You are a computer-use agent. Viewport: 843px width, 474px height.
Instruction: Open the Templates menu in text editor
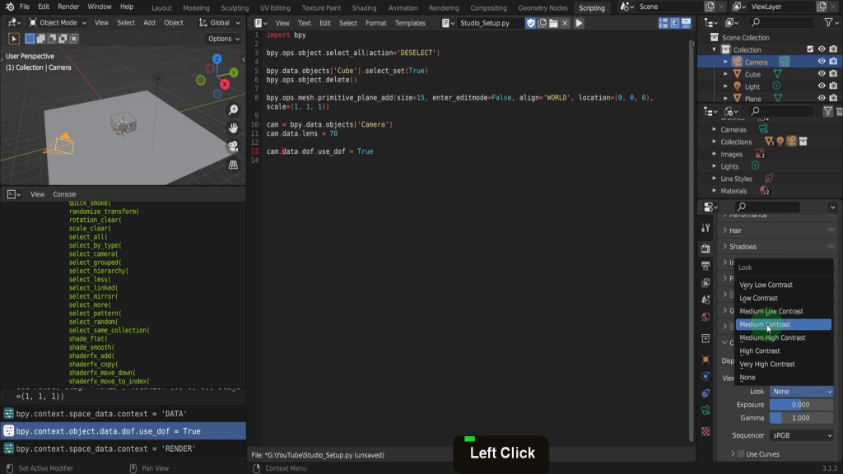pyautogui.click(x=410, y=23)
